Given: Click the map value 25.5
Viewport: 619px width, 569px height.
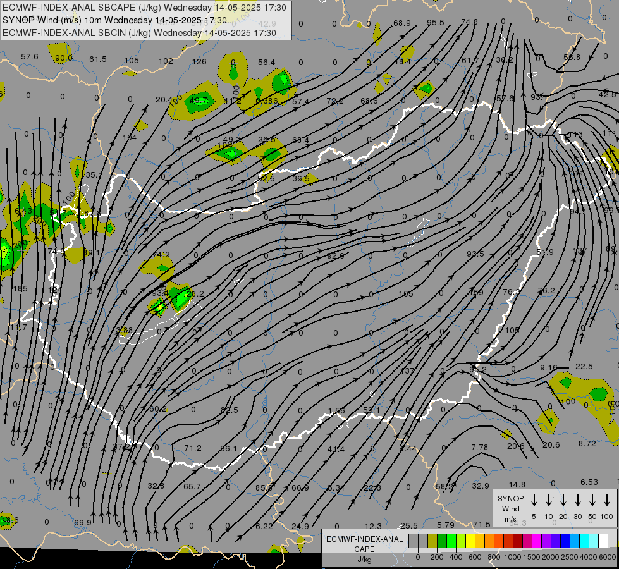Looking at the screenshot, I should (x=409, y=525).
